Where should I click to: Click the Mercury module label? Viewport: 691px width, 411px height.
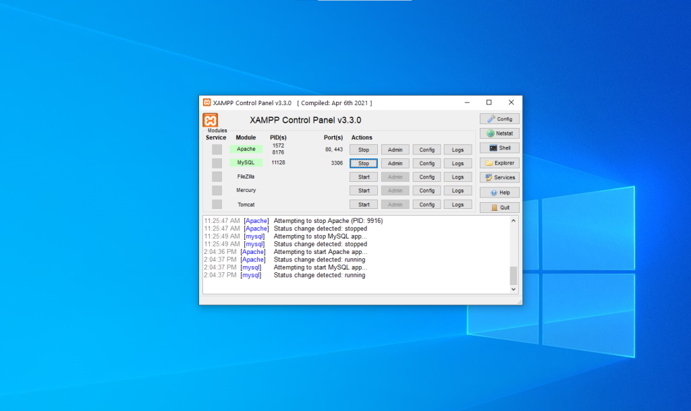coord(246,190)
